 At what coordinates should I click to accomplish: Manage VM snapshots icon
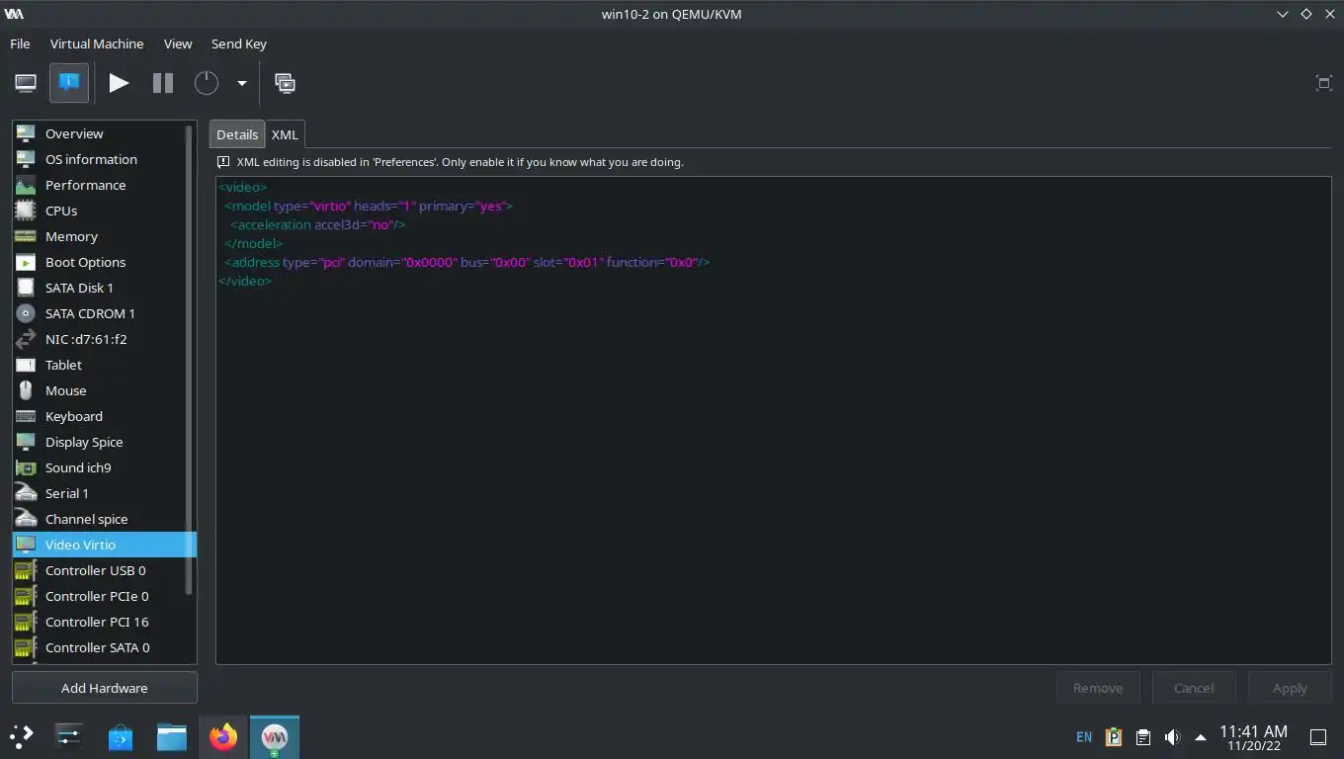pyautogui.click(x=285, y=83)
